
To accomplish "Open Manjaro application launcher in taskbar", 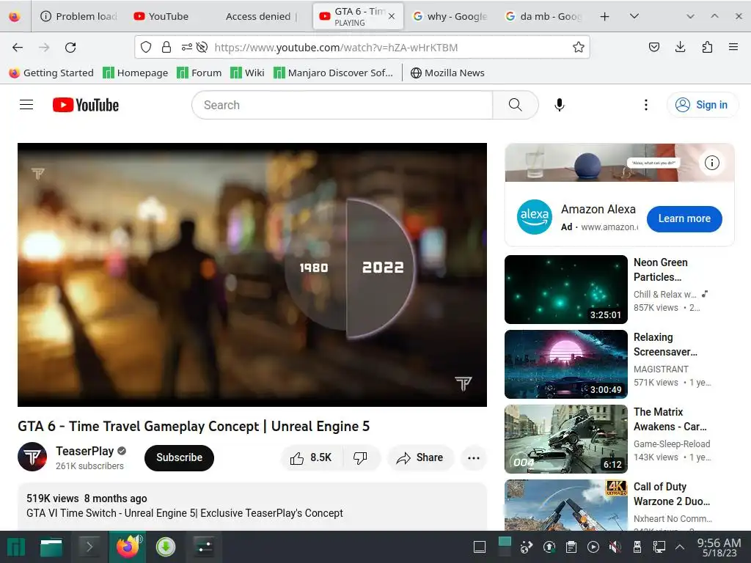I will point(16,547).
